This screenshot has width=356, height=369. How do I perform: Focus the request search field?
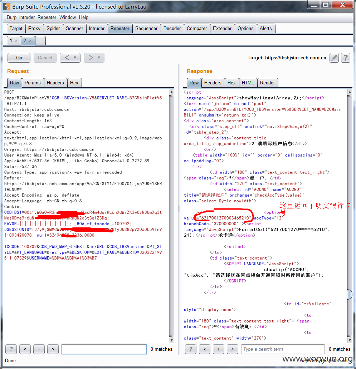tap(104, 349)
